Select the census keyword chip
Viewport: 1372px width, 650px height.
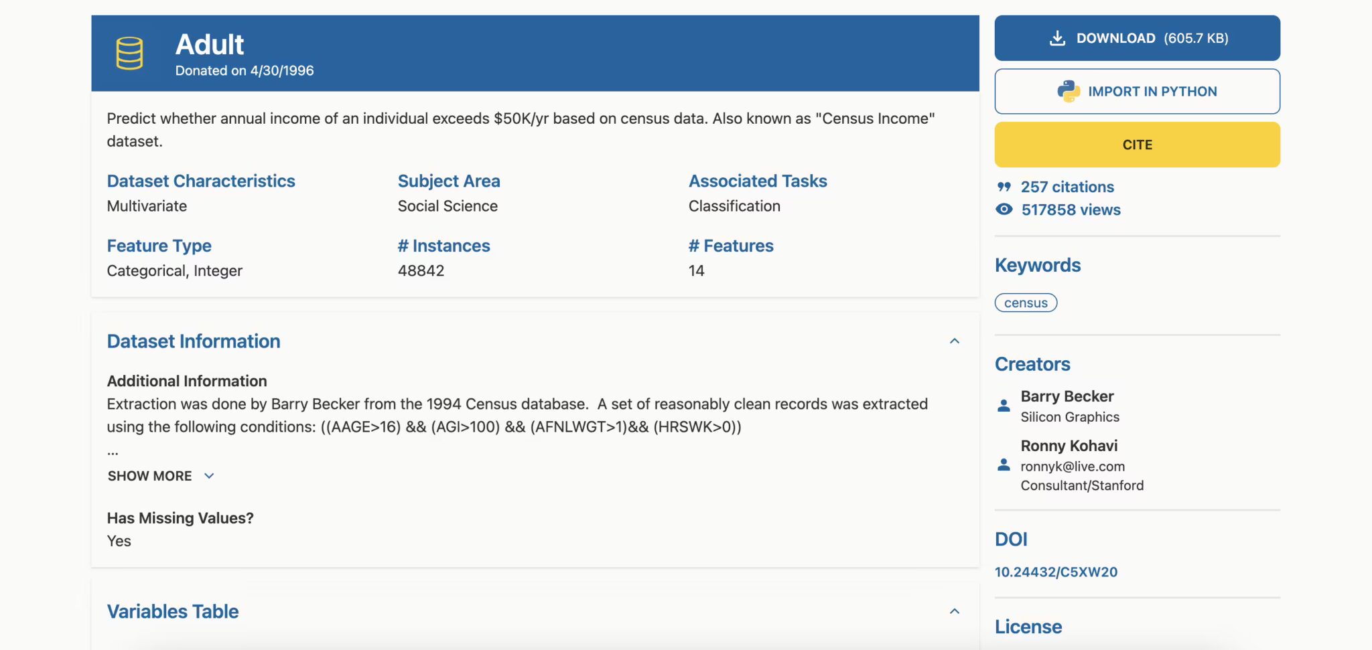[x=1026, y=303]
